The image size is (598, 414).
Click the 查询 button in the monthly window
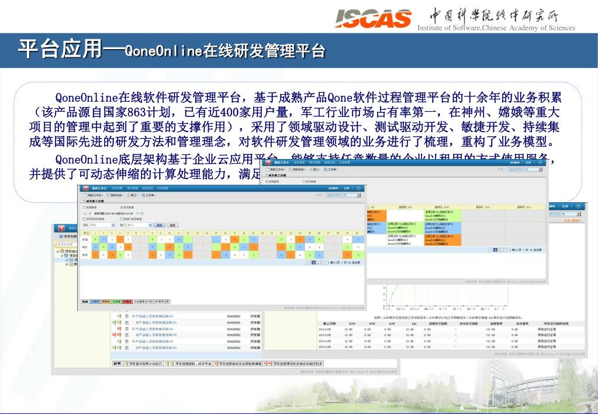click(160, 225)
